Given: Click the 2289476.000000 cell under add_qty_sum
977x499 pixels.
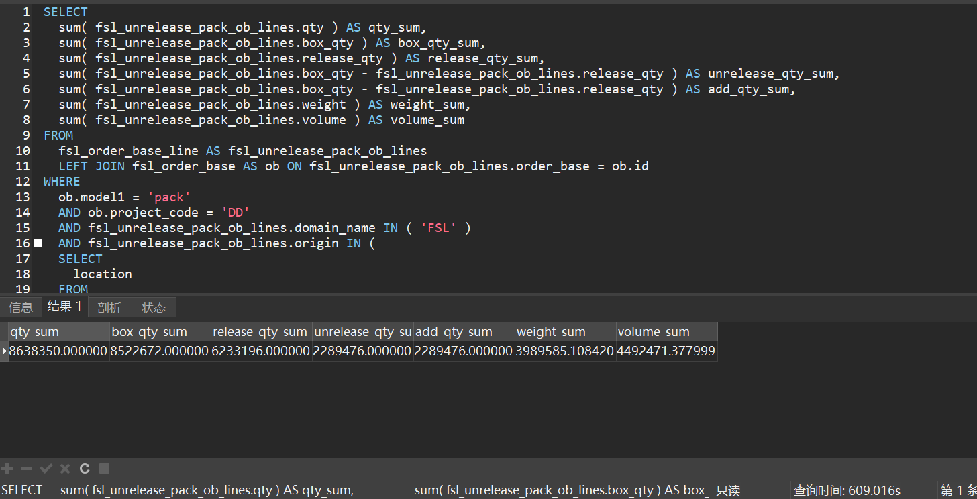Looking at the screenshot, I should (x=464, y=351).
